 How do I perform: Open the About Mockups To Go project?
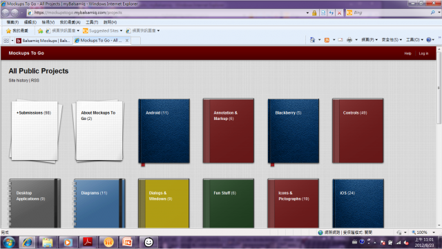pos(98,130)
